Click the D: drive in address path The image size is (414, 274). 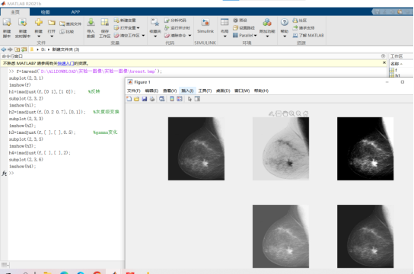pyautogui.click(x=43, y=49)
